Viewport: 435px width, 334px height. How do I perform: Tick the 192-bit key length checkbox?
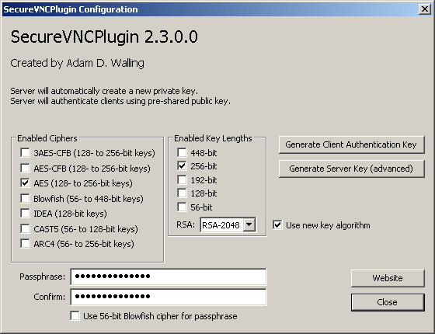(x=182, y=180)
